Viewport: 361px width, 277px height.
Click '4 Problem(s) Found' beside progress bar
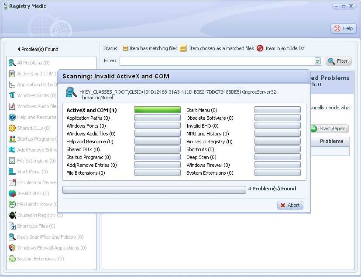pyautogui.click(x=272, y=189)
